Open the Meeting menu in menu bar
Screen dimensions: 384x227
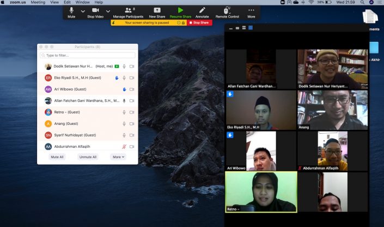(38, 2)
